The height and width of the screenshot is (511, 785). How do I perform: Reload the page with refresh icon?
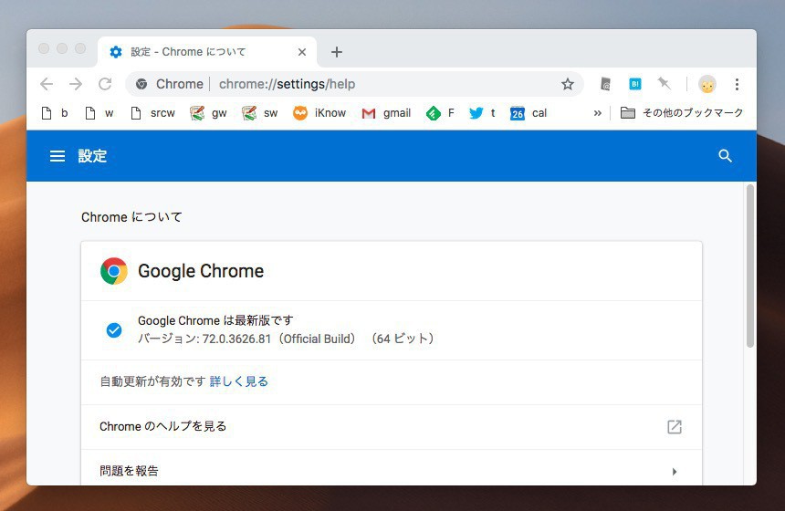pyautogui.click(x=105, y=84)
